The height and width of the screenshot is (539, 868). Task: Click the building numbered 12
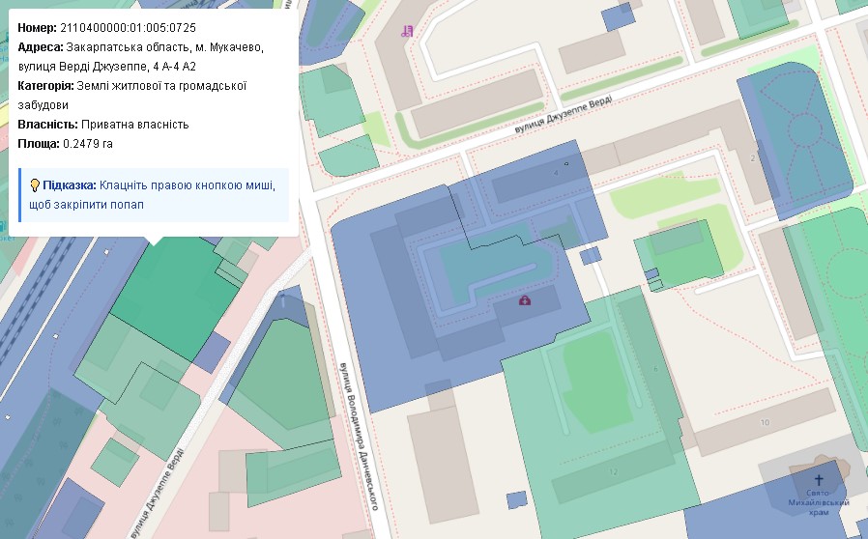[613, 471]
